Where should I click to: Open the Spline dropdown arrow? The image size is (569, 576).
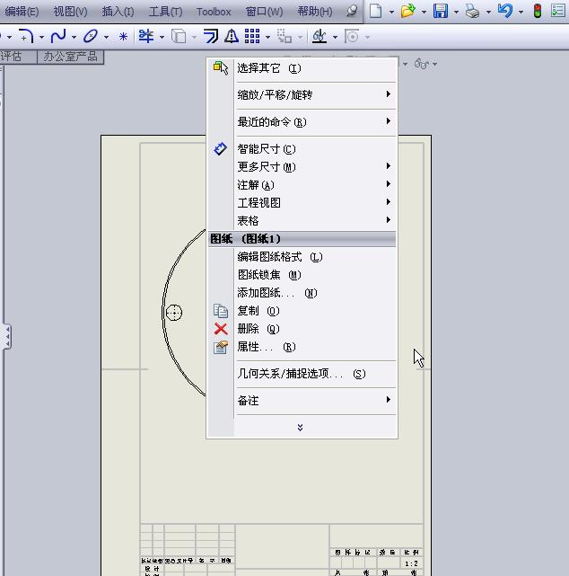click(74, 37)
